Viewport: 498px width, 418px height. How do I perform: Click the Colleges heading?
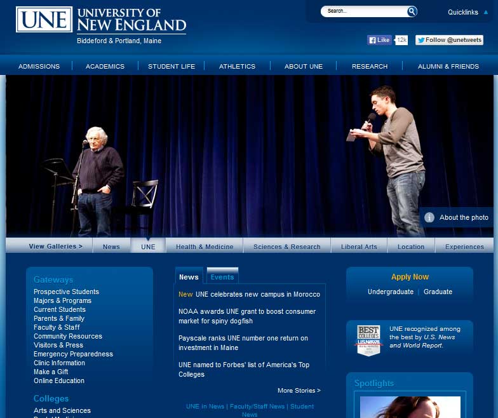tap(51, 398)
